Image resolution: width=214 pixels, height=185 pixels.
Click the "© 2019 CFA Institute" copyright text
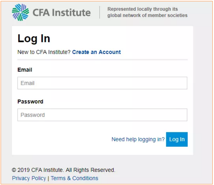(37, 170)
